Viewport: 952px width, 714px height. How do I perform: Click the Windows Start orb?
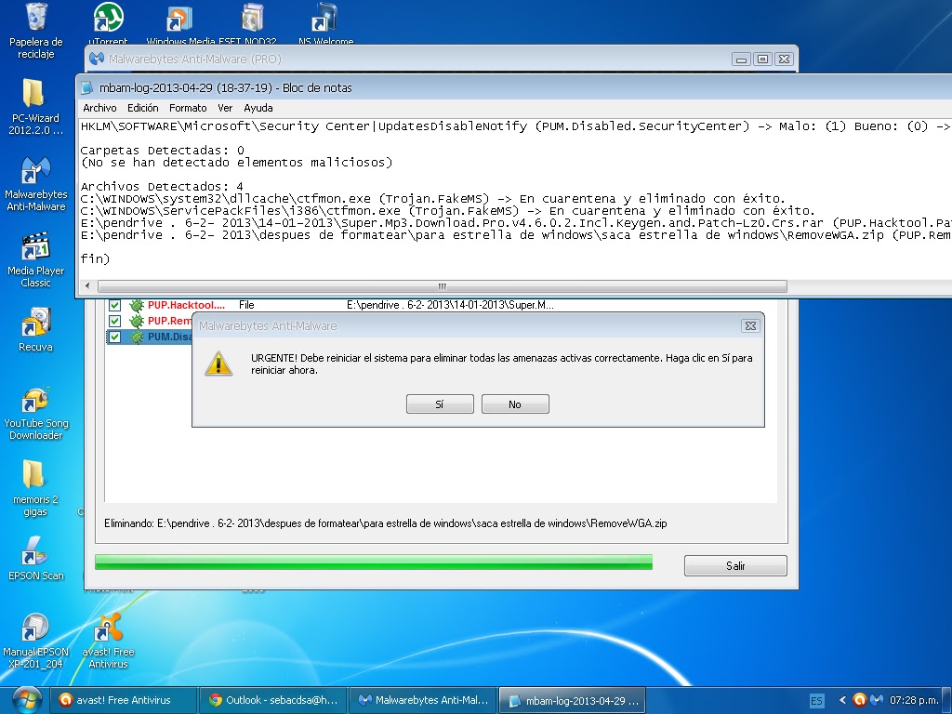(26, 700)
